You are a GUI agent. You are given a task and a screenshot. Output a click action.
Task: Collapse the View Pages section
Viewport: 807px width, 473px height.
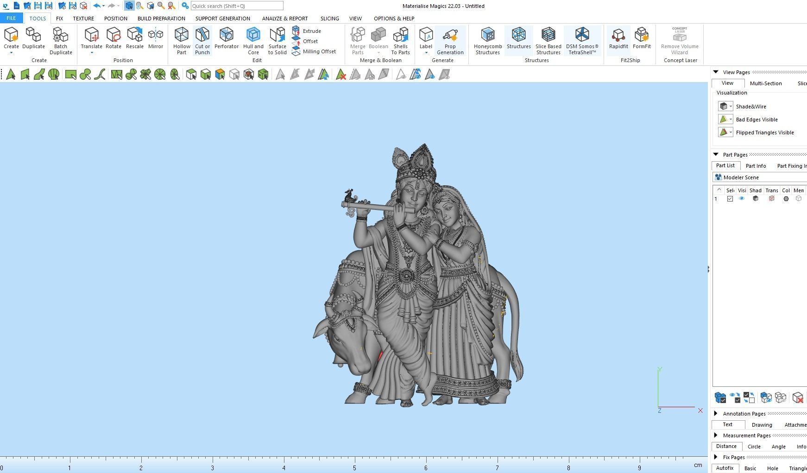tap(716, 72)
